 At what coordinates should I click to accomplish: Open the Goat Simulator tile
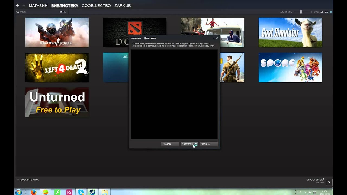point(290,32)
